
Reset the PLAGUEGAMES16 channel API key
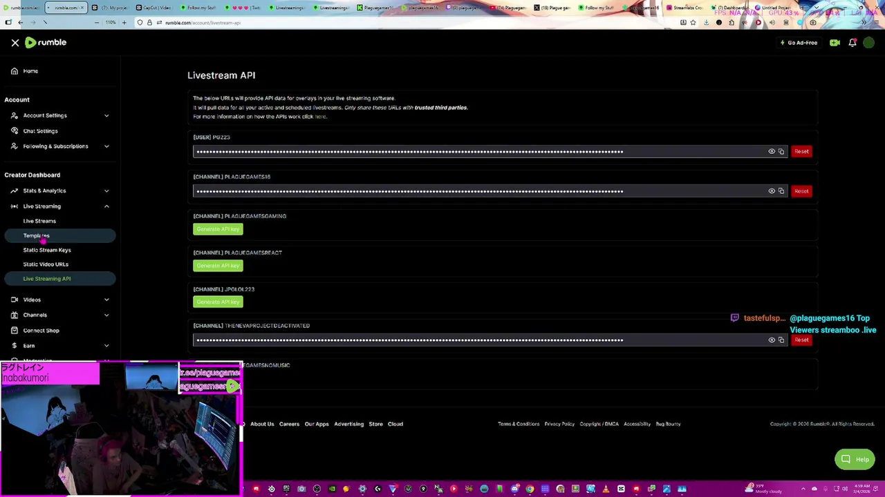pyautogui.click(x=801, y=191)
